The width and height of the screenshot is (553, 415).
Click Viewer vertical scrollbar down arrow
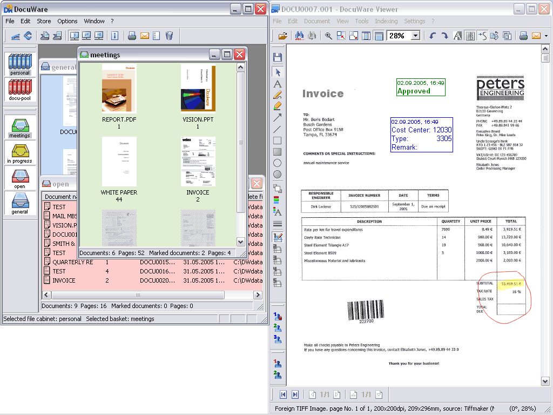[x=545, y=381]
